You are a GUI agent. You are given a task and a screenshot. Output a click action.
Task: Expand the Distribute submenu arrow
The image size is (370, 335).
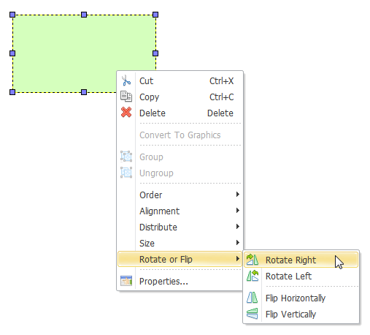(x=238, y=227)
